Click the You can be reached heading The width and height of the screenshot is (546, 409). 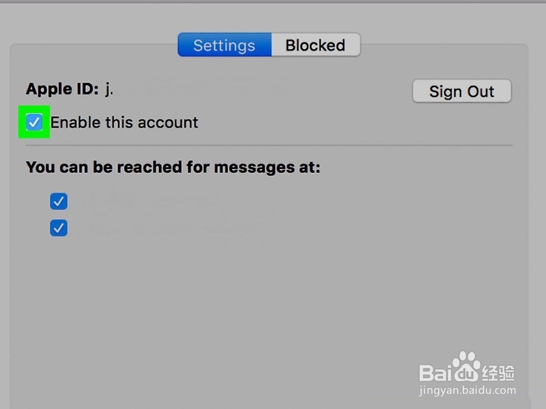173,167
